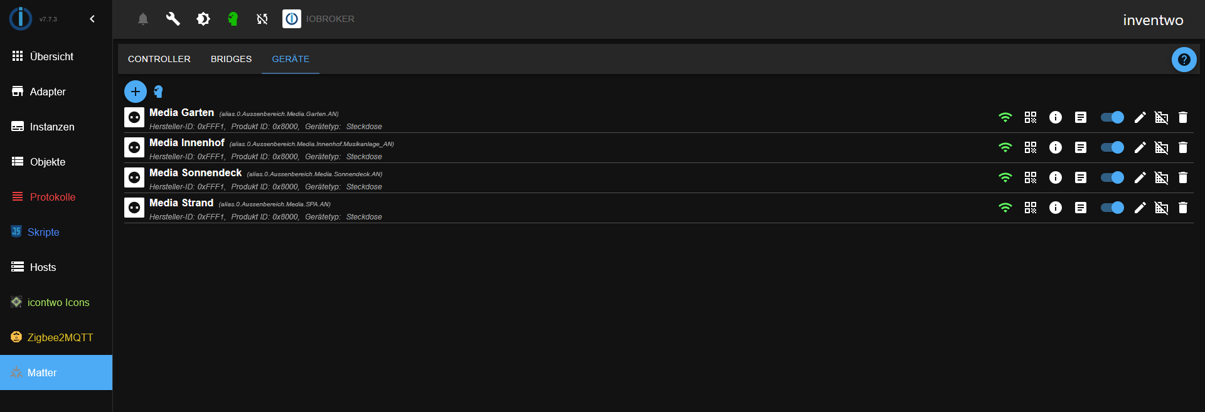Turn off the Media Innenhof toggle
The height and width of the screenshot is (412, 1205).
point(1112,147)
